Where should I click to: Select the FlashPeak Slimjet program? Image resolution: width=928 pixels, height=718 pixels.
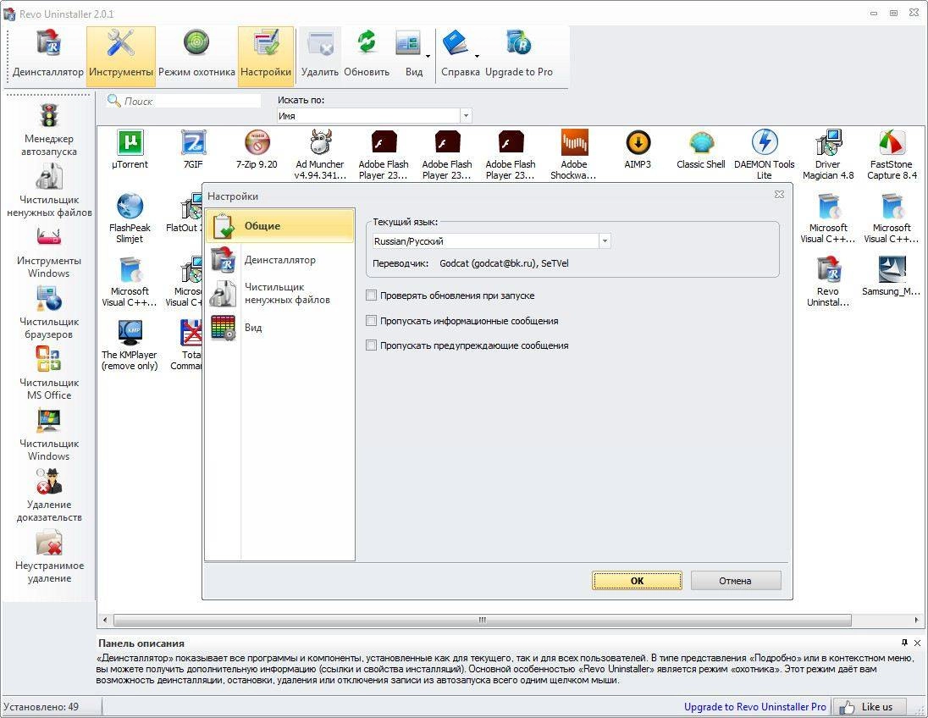click(x=130, y=218)
